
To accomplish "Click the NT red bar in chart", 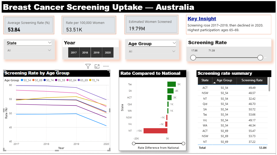I will (155, 131).
